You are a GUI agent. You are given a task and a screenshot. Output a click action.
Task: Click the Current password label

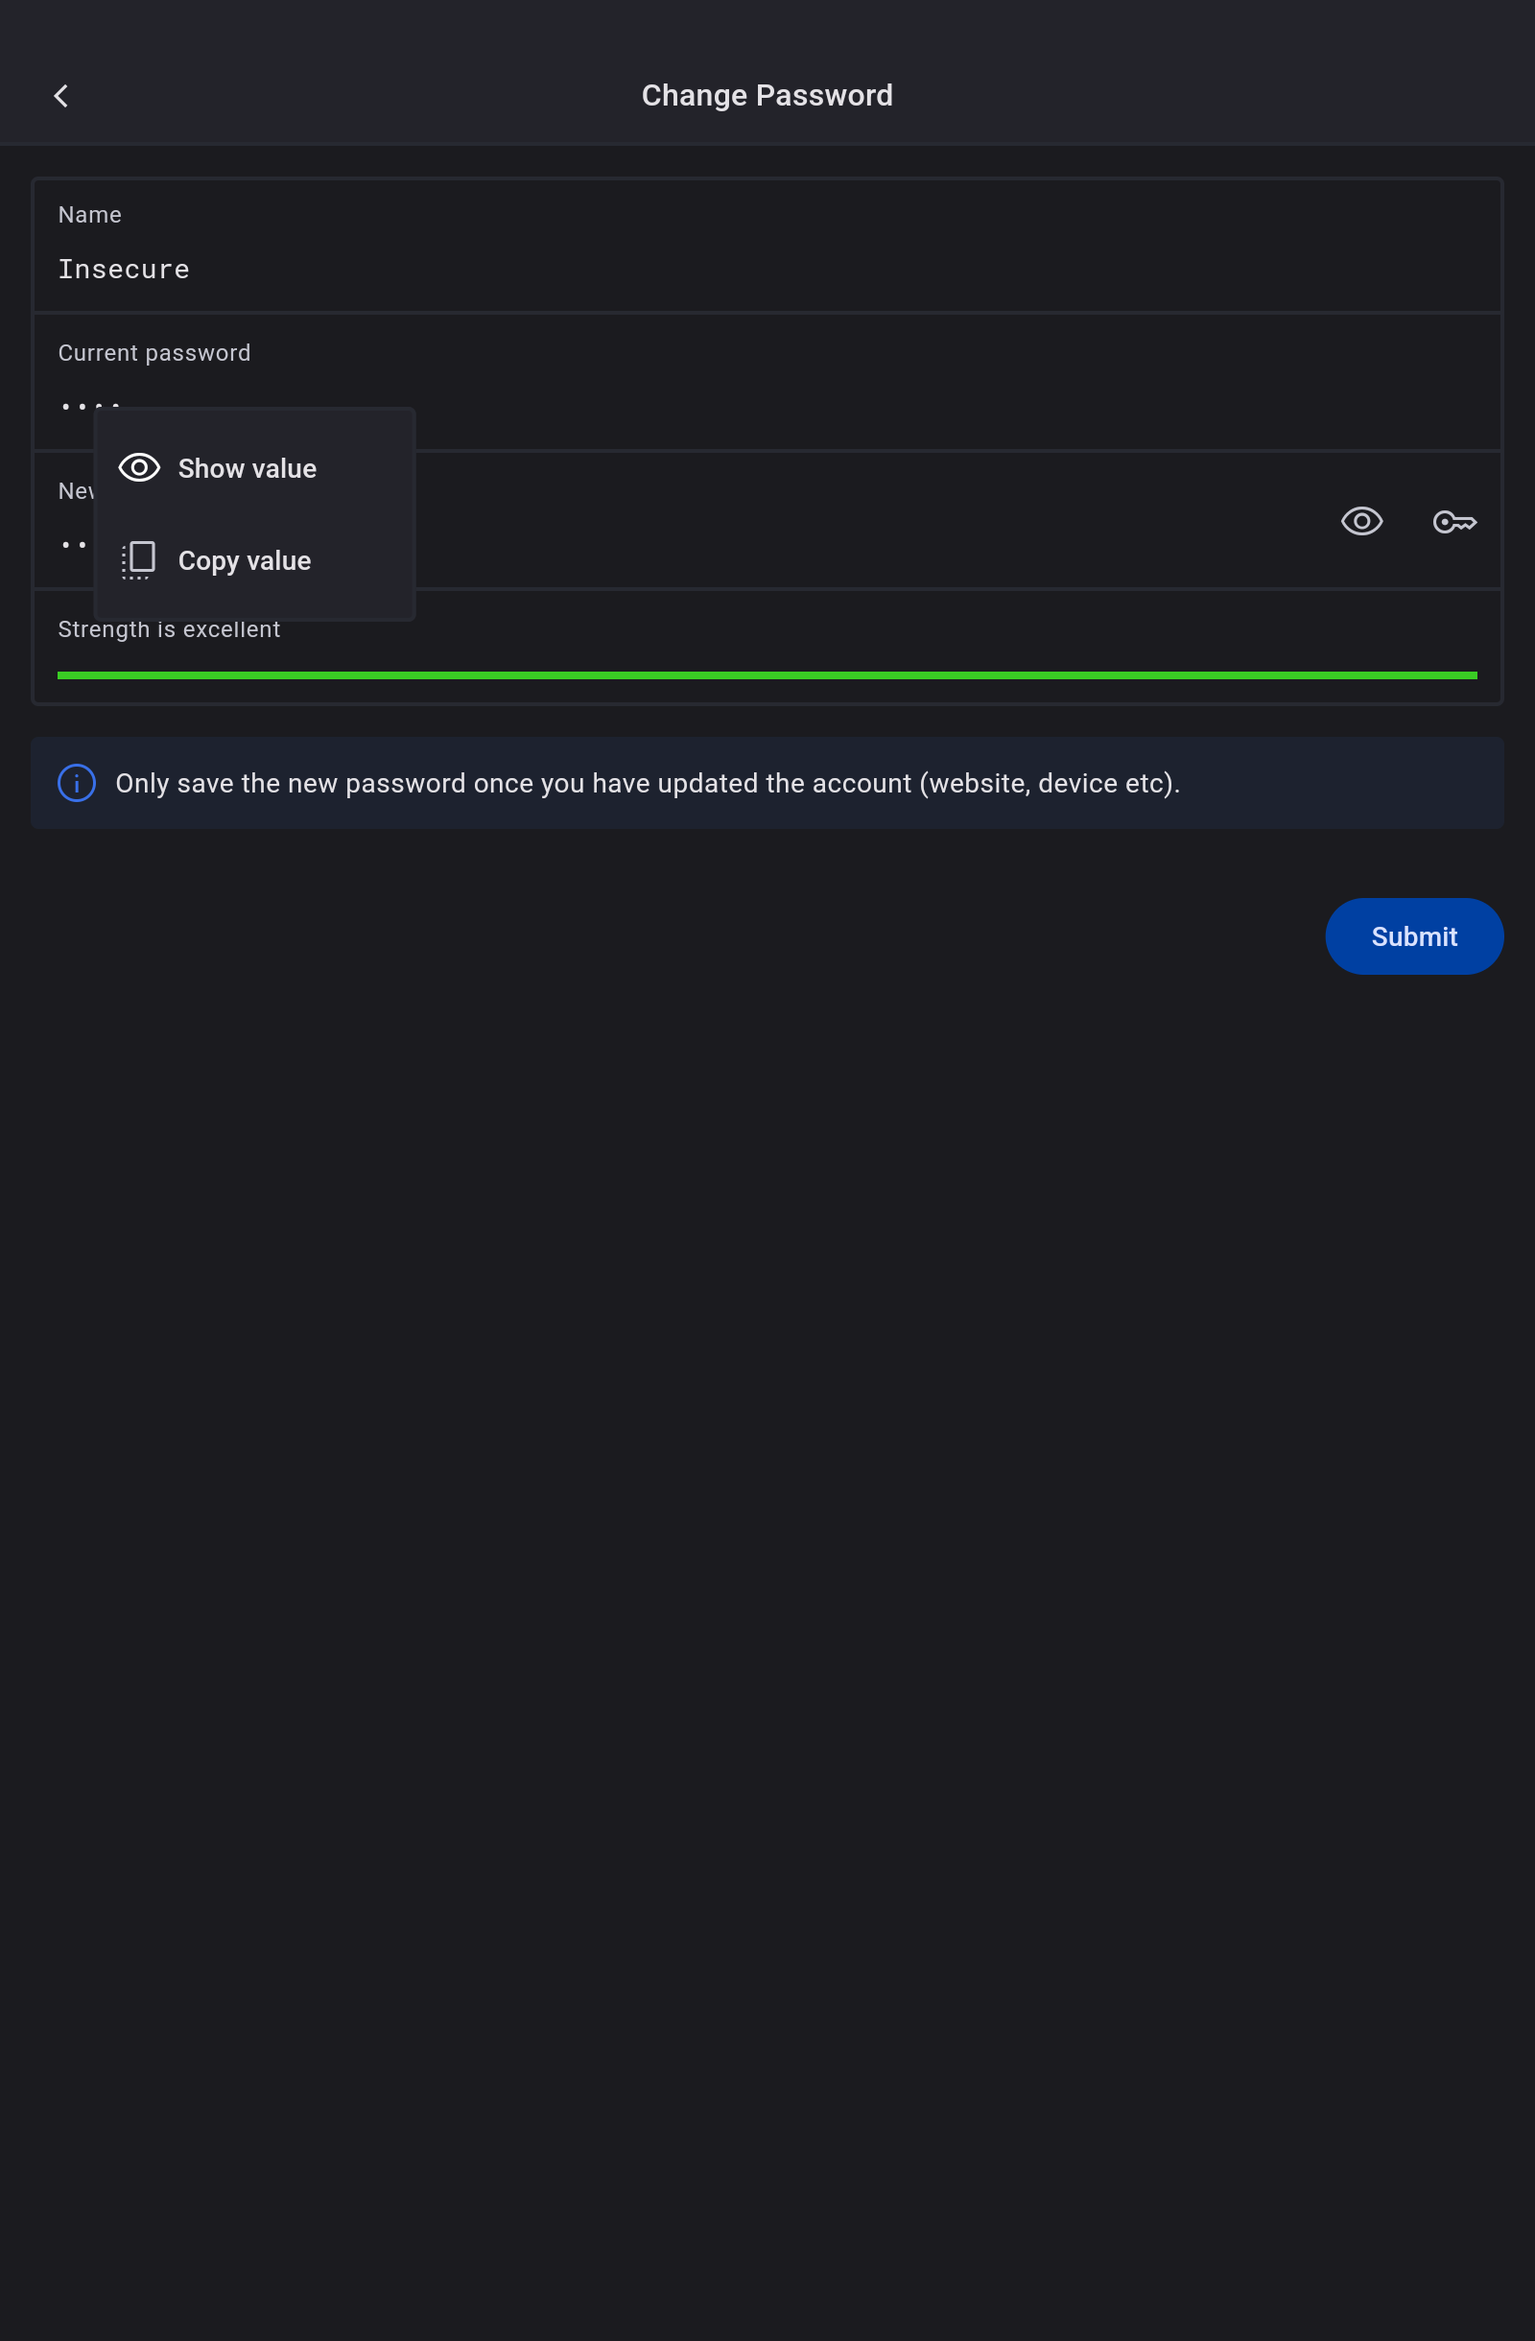click(154, 353)
